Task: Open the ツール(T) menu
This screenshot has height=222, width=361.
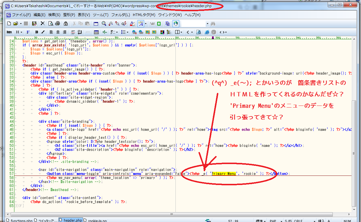Action: [x=100, y=15]
